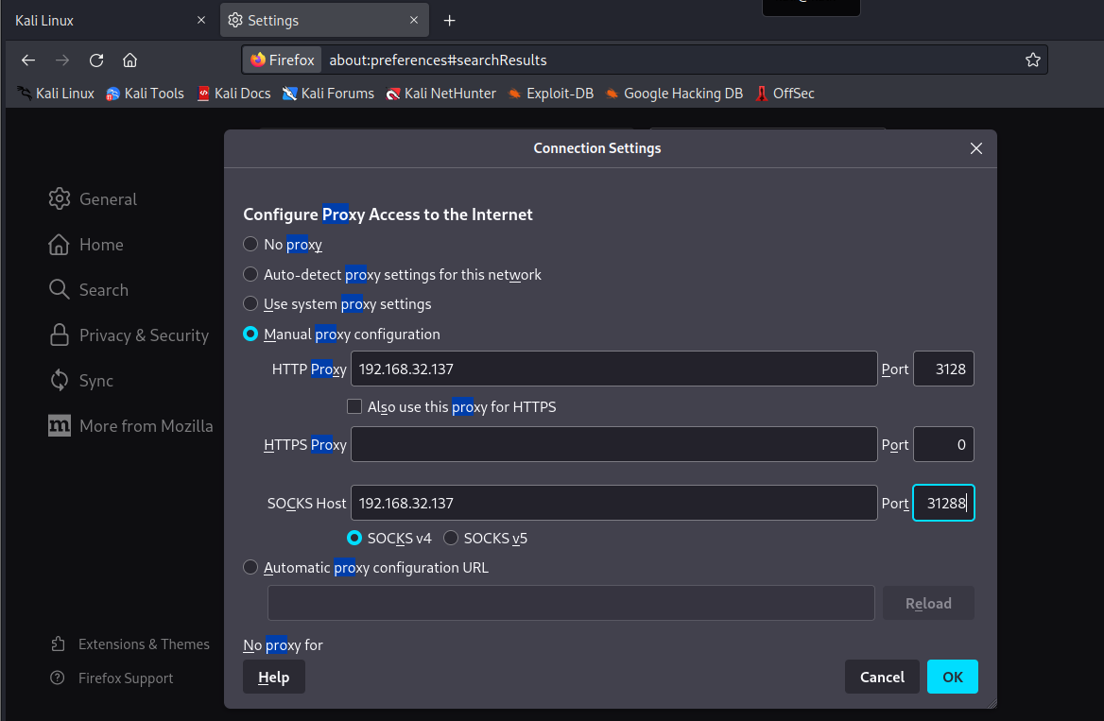
Task: Open the OffSec bookmark
Action: (x=785, y=94)
